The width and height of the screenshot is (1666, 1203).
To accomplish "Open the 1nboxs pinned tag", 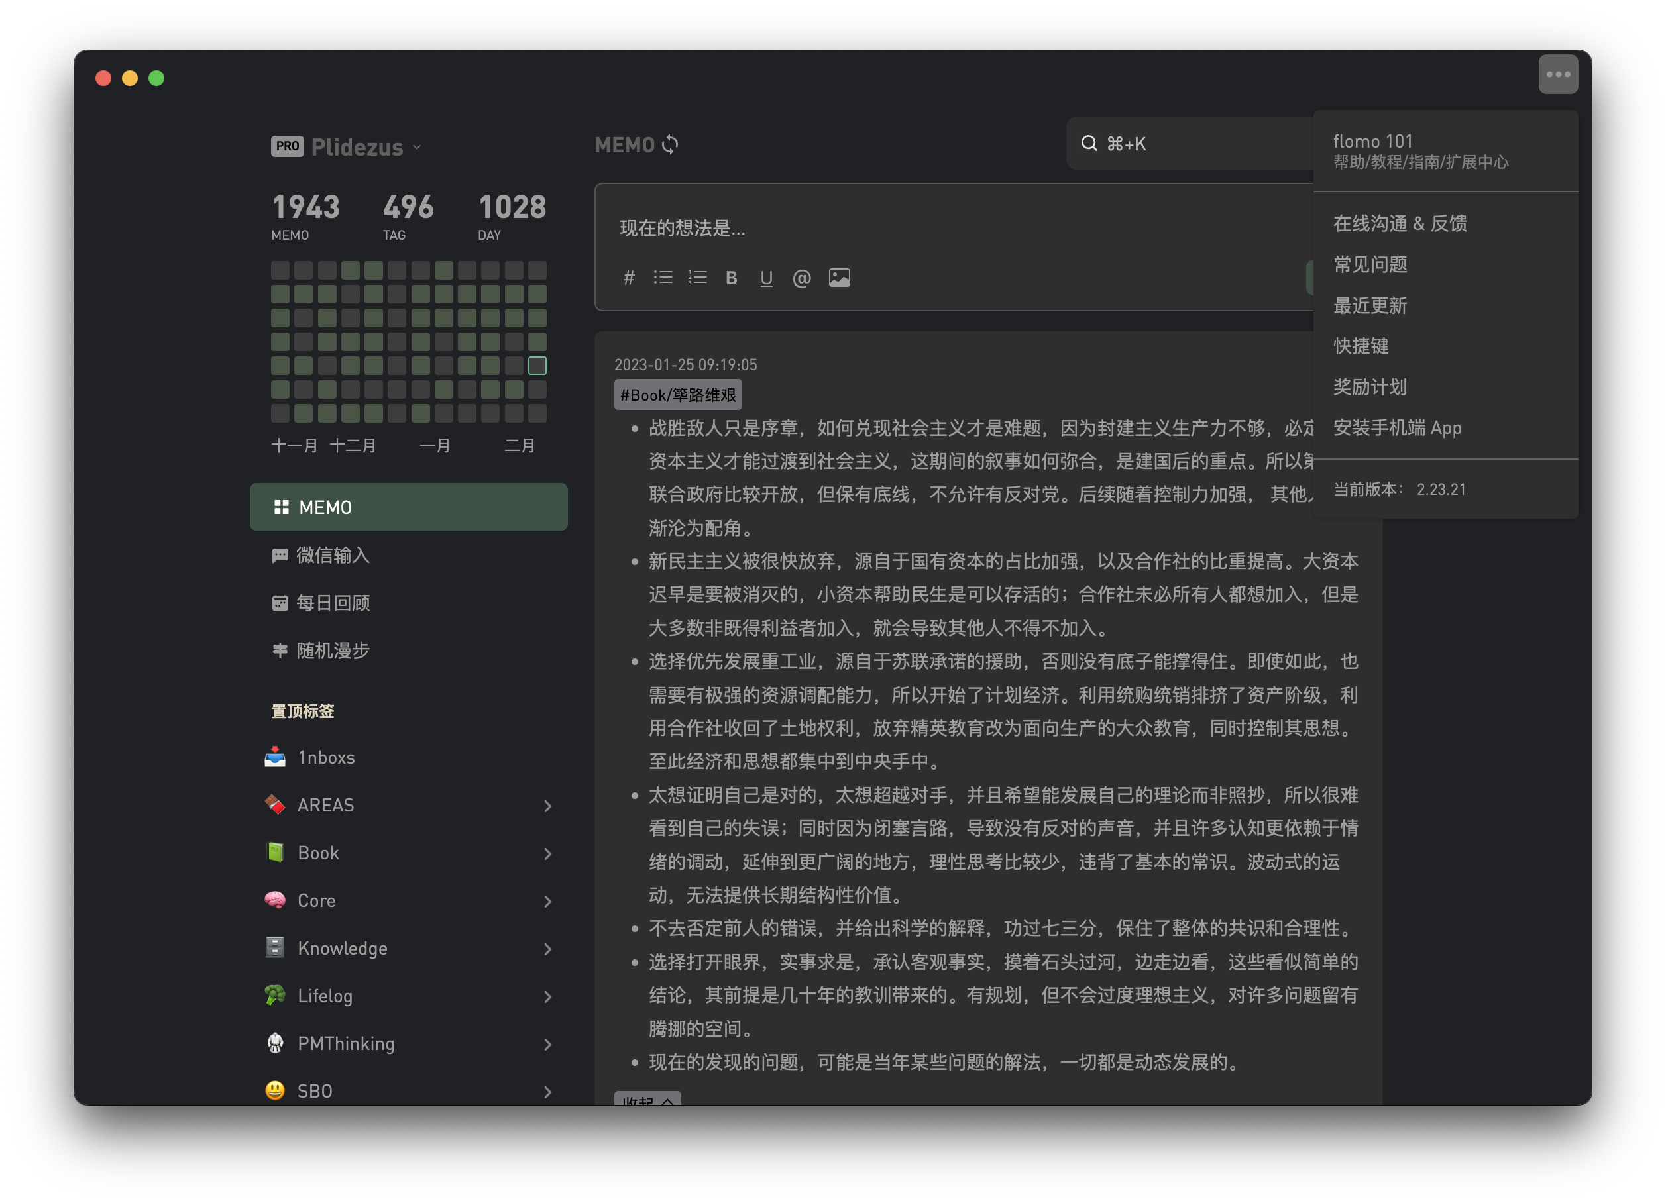I will [408, 757].
